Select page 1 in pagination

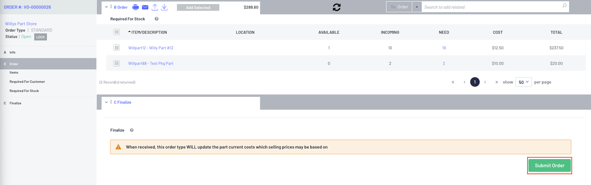pos(475,82)
